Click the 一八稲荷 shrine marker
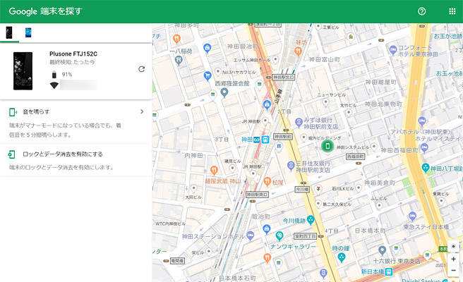This screenshot has width=463, height=282. click(x=179, y=60)
